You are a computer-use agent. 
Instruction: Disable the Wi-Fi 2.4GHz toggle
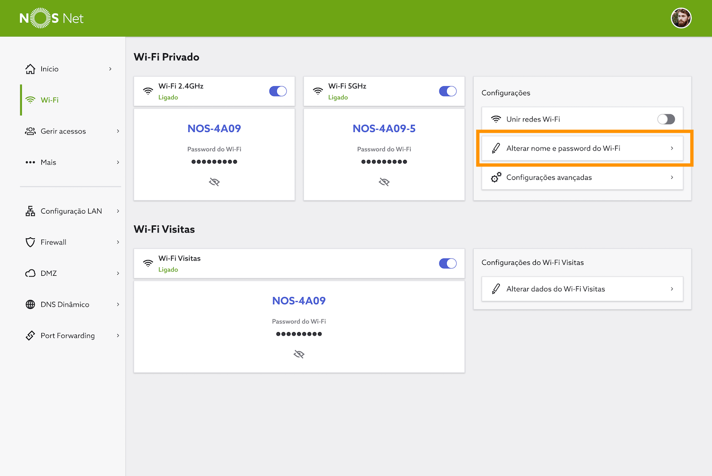pyautogui.click(x=278, y=91)
